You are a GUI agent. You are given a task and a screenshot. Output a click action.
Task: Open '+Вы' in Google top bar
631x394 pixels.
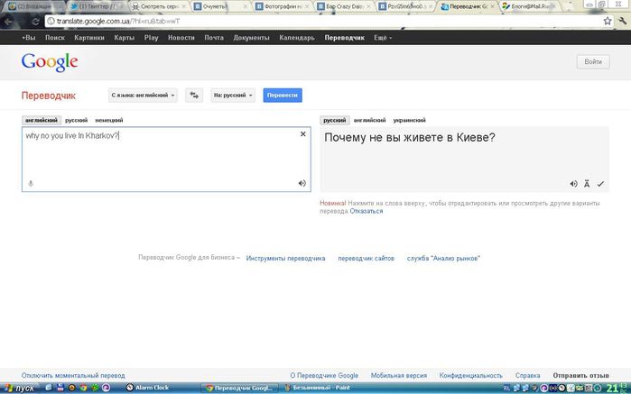click(x=29, y=38)
